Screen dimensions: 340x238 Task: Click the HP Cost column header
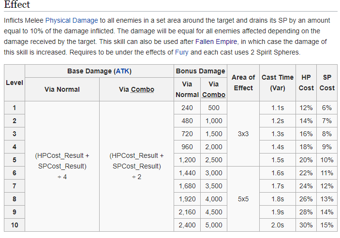point(306,83)
